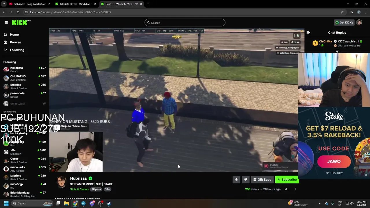This screenshot has width=370, height=208.
Task: Open omzstyle17 offline channel
Action: coord(25,103)
